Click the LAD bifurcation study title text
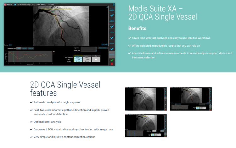The height and width of the screenshot is (148, 236). (x=31, y=4)
